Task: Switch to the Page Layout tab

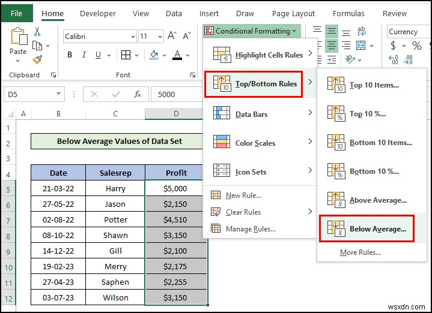Action: [293, 13]
